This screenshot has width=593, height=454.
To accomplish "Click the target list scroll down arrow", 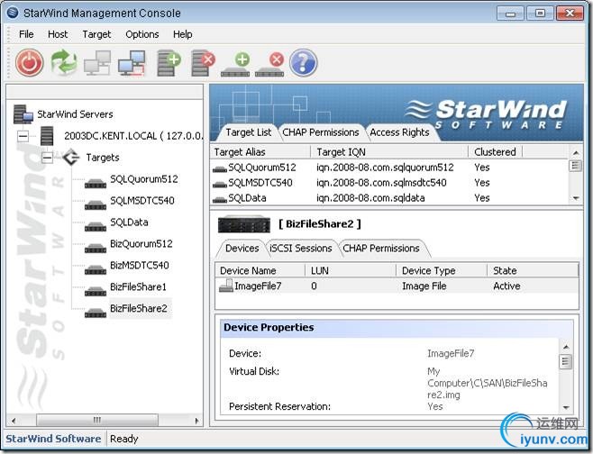I will pos(576,198).
